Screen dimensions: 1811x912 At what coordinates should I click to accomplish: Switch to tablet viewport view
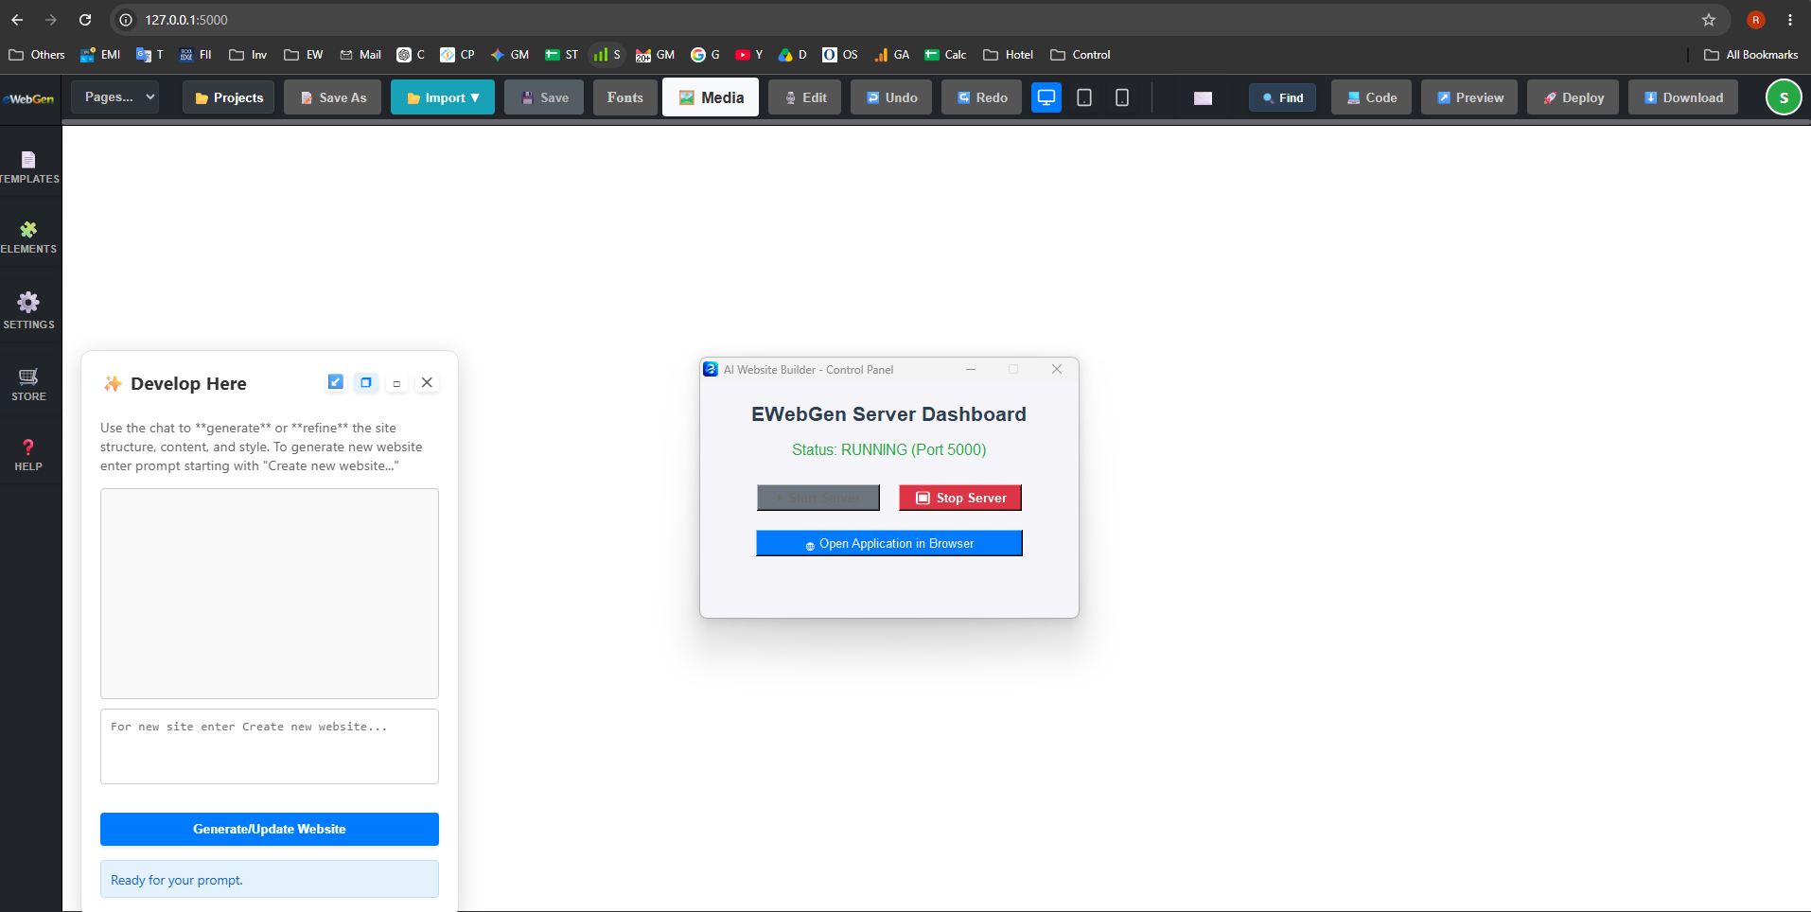tap(1084, 97)
